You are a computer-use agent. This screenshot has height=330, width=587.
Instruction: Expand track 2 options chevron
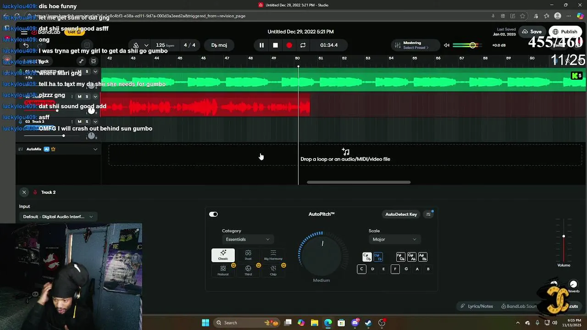click(x=95, y=97)
